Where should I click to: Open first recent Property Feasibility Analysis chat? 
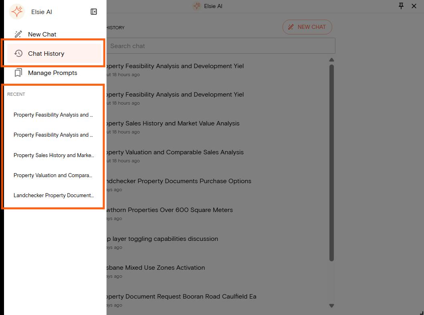[x=53, y=115]
